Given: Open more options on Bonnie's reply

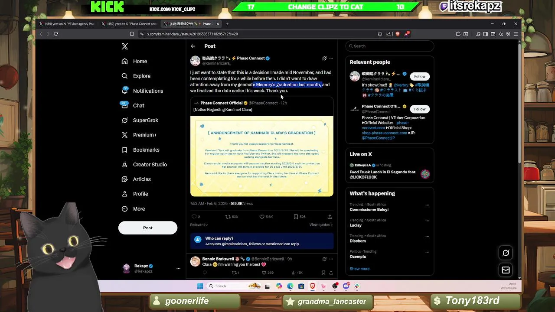Looking at the screenshot, I should pos(331,259).
